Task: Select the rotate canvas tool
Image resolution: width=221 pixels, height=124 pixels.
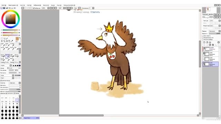Action: (x=7, y=41)
